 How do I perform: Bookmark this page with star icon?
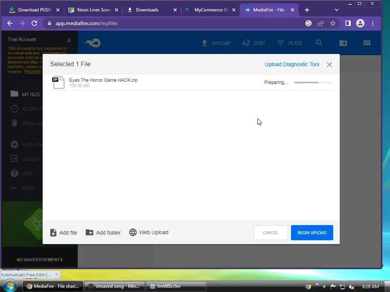(333, 23)
